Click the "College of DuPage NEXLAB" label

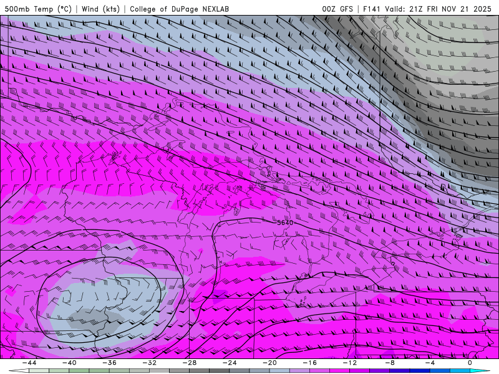click(179, 9)
